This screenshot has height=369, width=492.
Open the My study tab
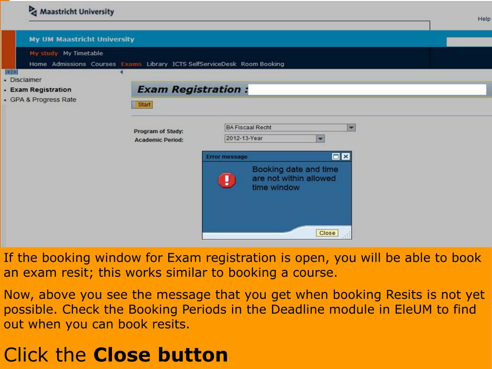coord(44,53)
